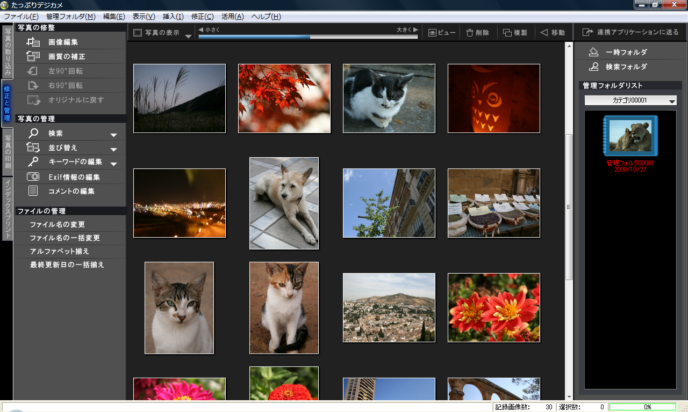688x412 pixels.
Task: Click the 検索 magnifier icon in sidebar
Action: [x=33, y=134]
